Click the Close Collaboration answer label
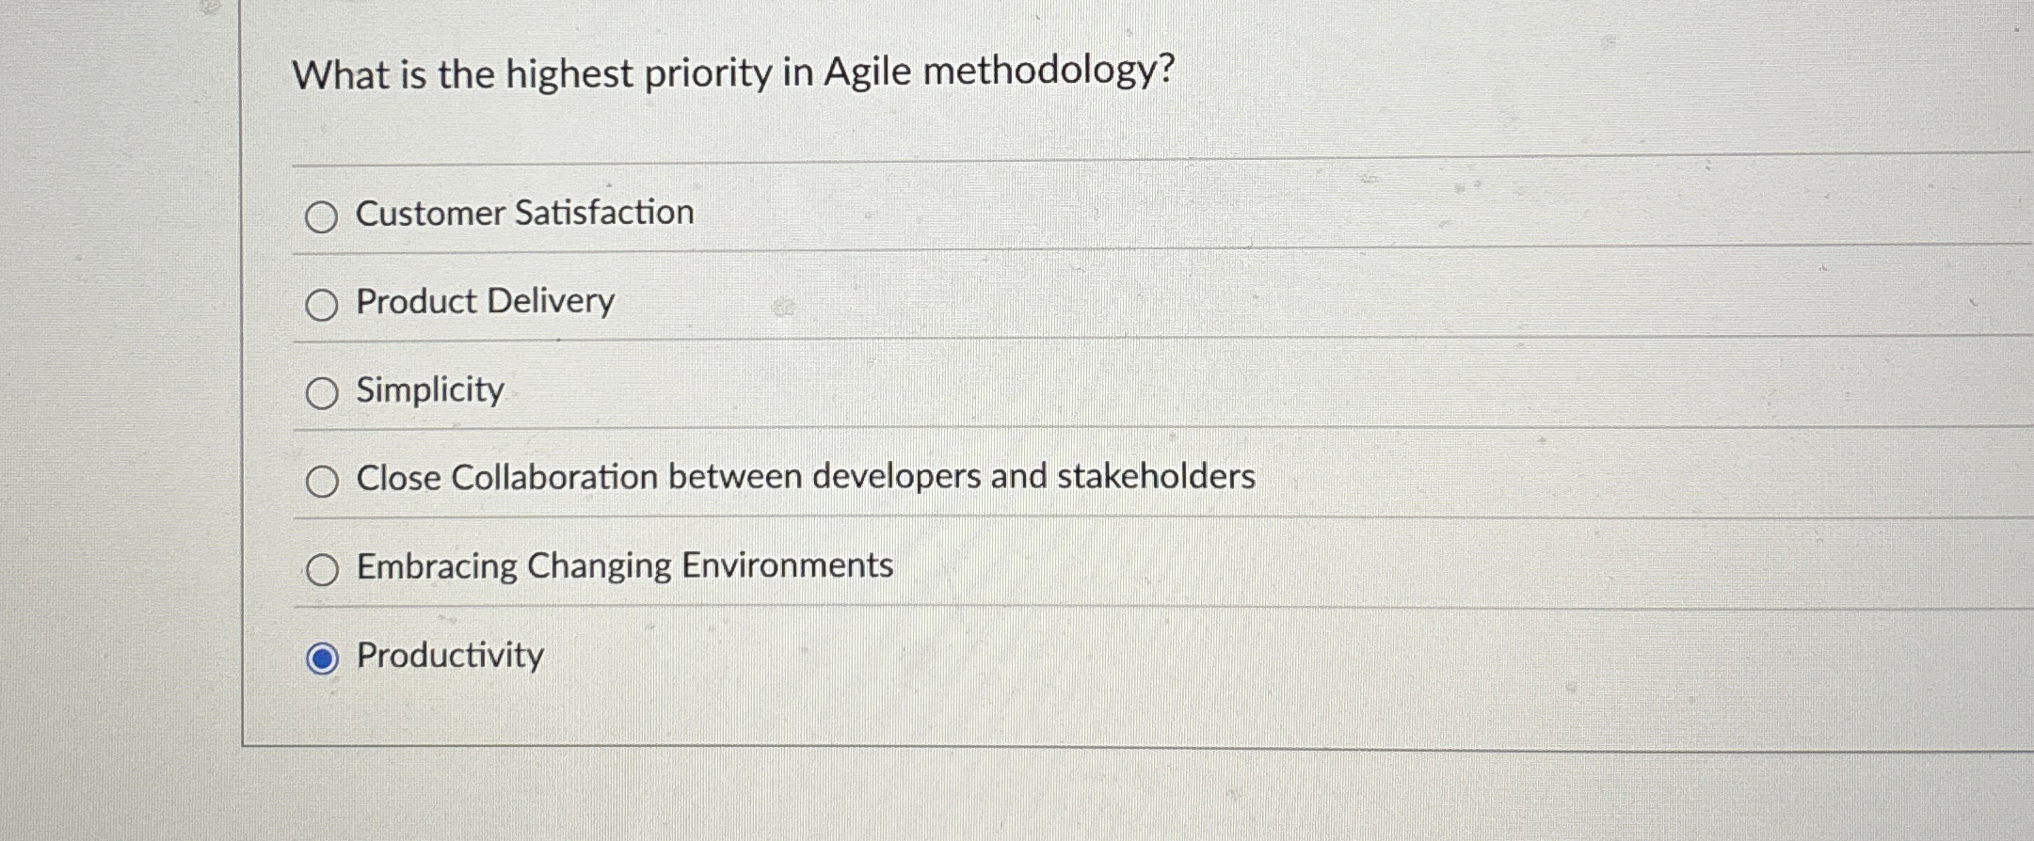Image resolution: width=2034 pixels, height=841 pixels. [805, 478]
